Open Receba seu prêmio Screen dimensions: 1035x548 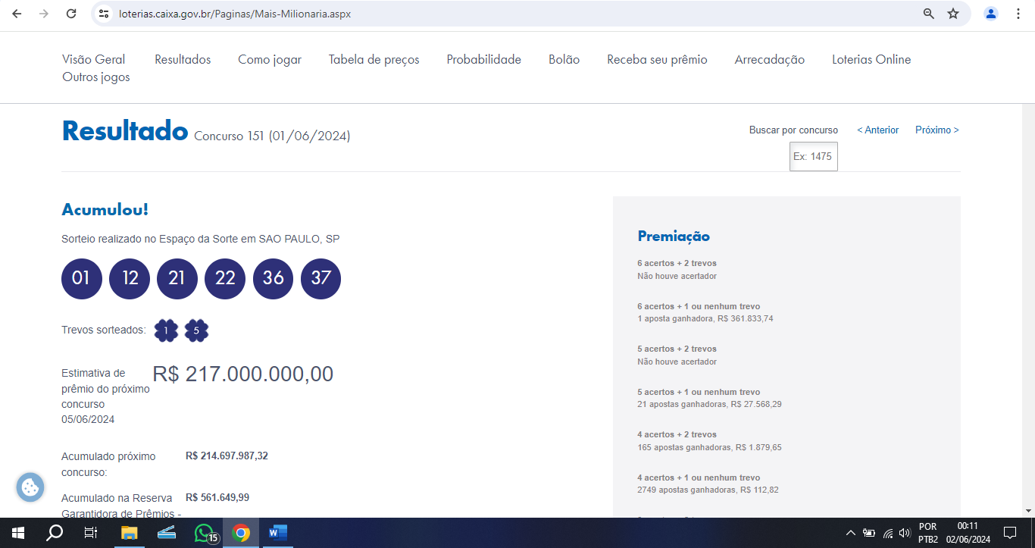click(x=657, y=59)
